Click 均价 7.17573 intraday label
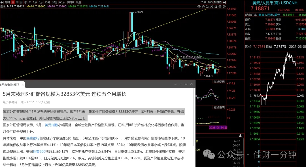This screenshot has height=167, width=306. 276,47
